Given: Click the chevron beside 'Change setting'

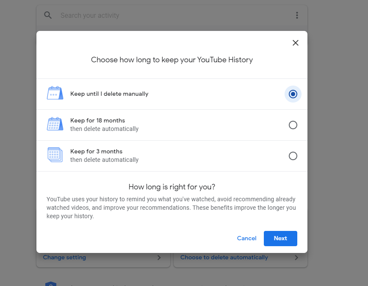Looking at the screenshot, I should click(x=159, y=258).
